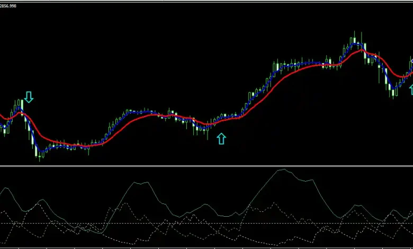Viewport: 413px width, 249px height.
Task: Click the 2856.998 price value text
Action: 8,6
